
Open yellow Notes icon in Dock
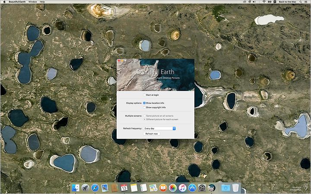pos(134,188)
